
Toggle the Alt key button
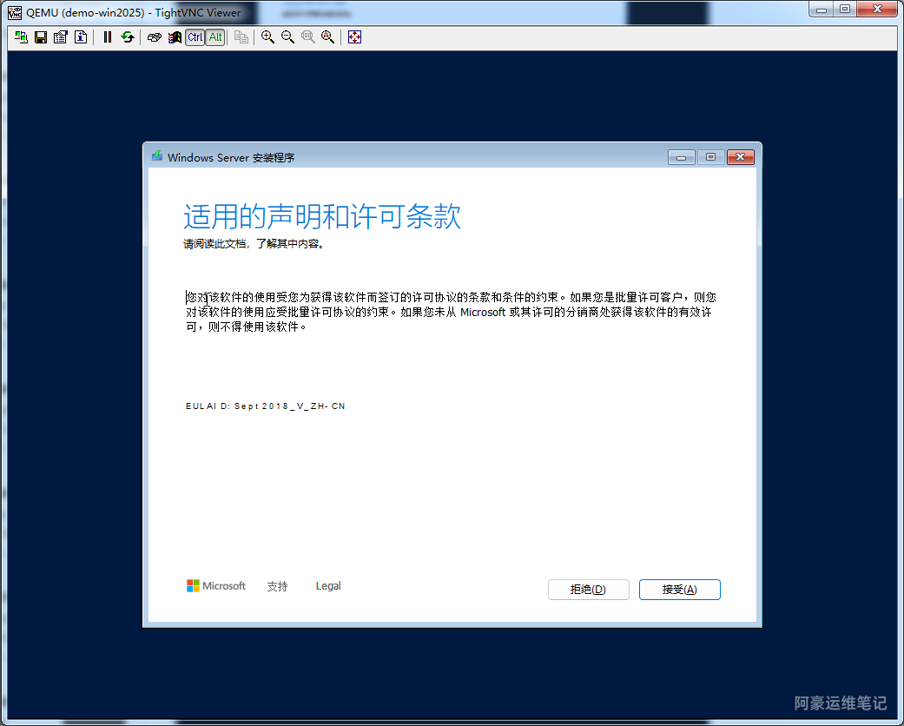215,37
